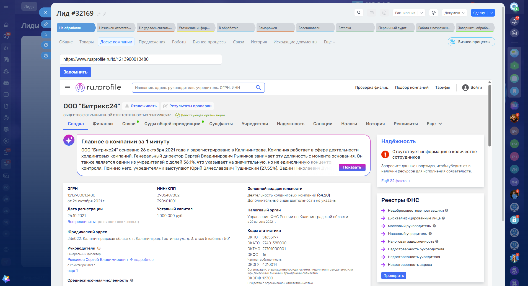Open Результаты проверки
Image resolution: width=528 pixels, height=286 pixels.
pos(187,106)
